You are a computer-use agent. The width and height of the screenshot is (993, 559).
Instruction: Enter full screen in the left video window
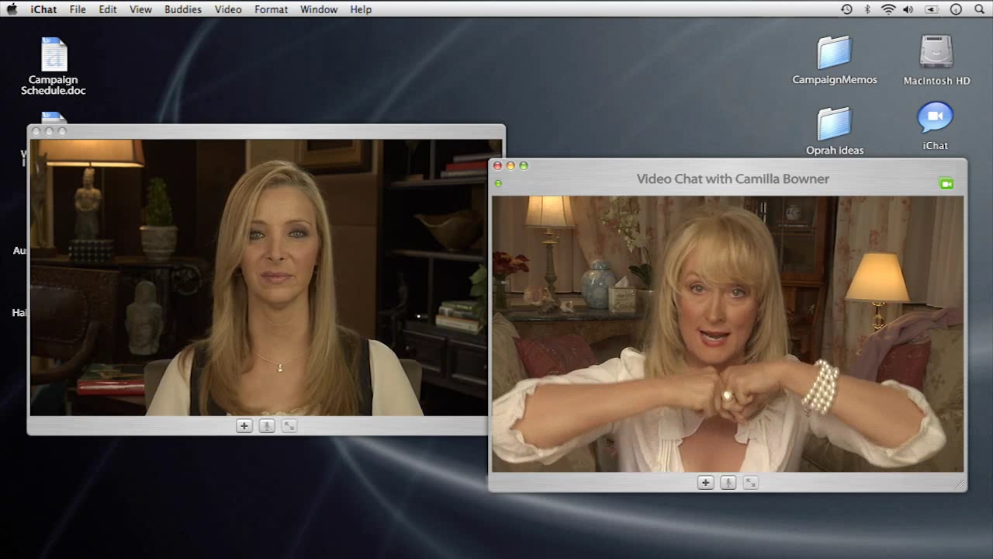click(x=289, y=425)
